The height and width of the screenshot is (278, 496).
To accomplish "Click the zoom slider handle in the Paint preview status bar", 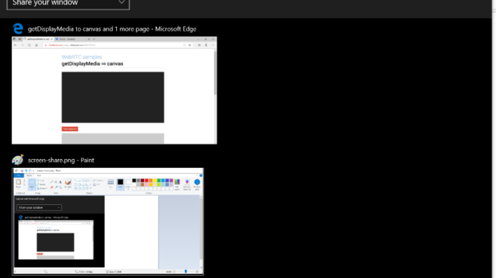I will click(x=186, y=271).
